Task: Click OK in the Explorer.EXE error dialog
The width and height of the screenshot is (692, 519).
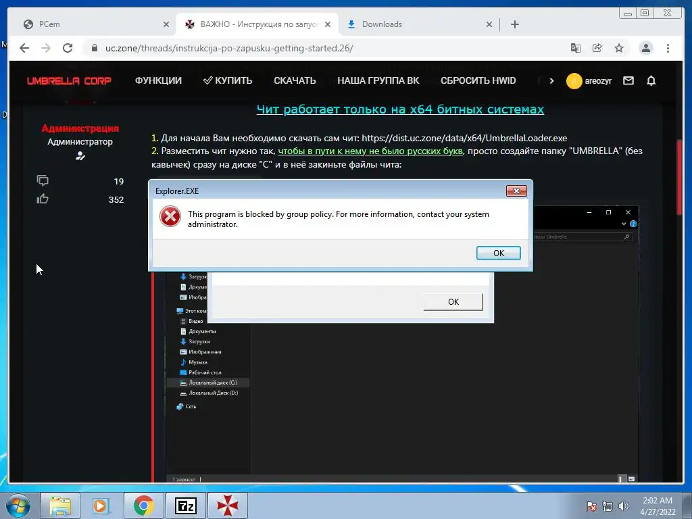Action: (498, 253)
